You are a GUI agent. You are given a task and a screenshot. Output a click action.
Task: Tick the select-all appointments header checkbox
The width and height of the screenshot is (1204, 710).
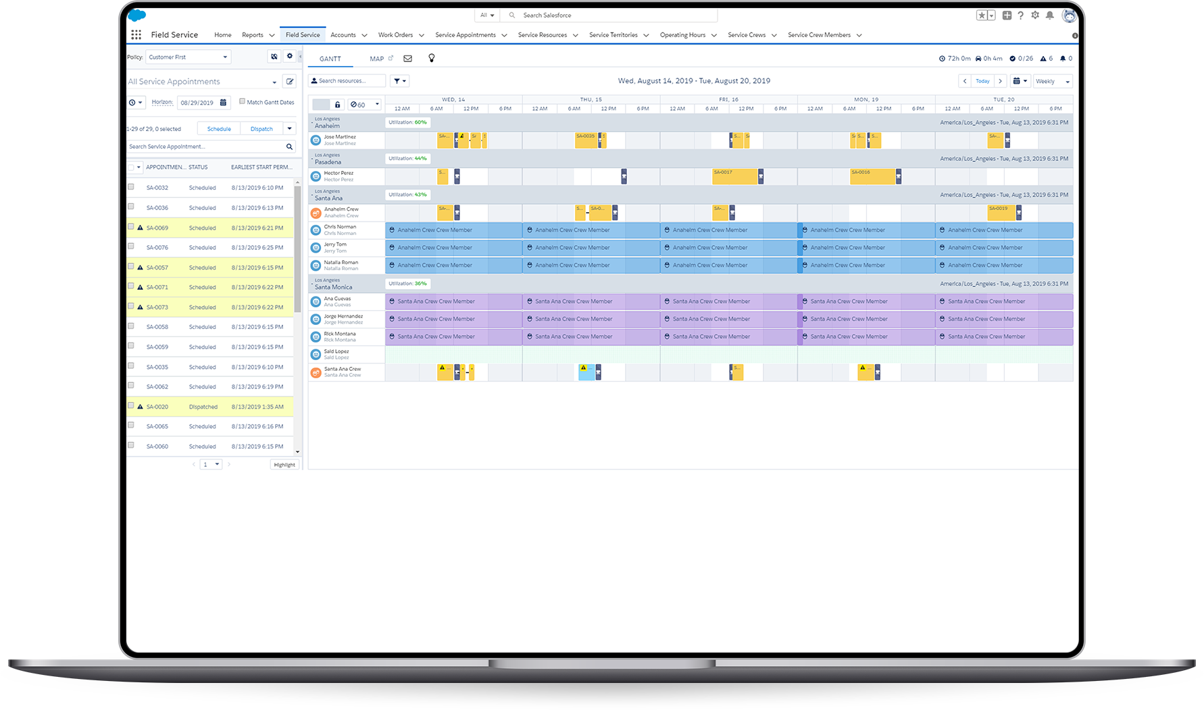point(131,168)
